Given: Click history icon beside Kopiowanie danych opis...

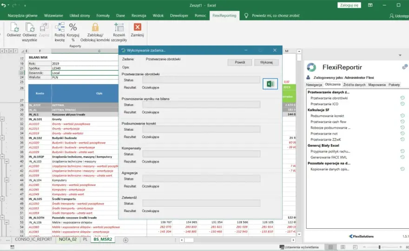Looking at the screenshot, I should (x=402, y=169).
